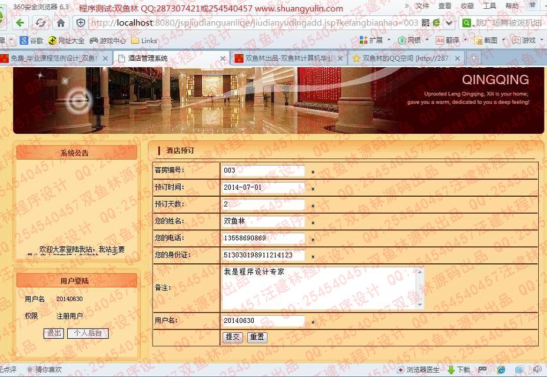Reload the page with the refresh icon

click(41, 23)
